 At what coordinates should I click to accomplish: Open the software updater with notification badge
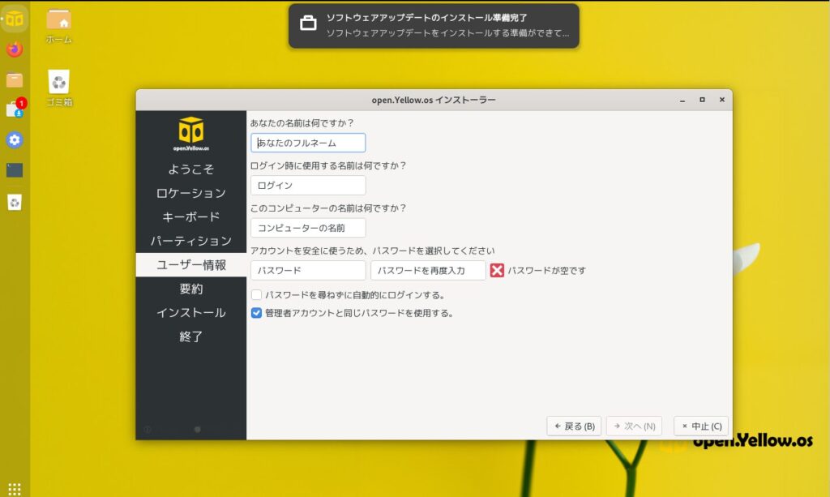click(x=13, y=107)
